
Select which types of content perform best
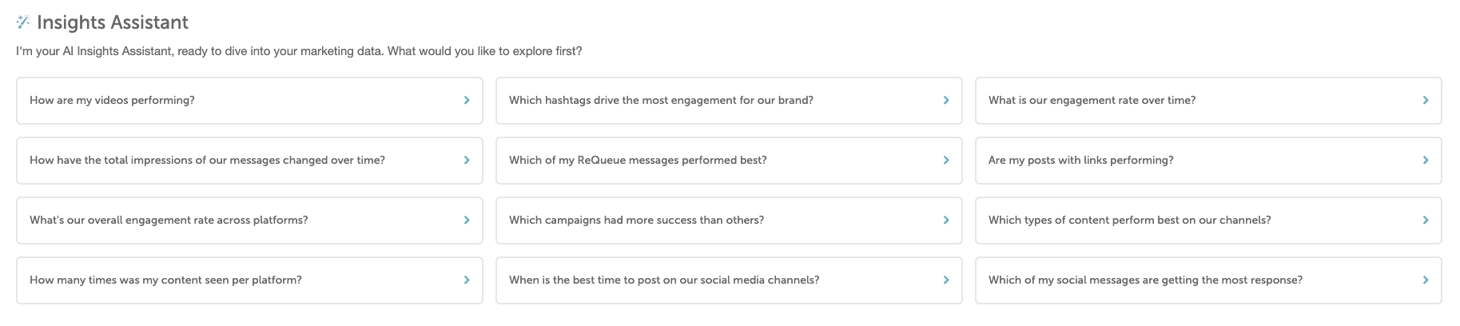tap(1208, 221)
